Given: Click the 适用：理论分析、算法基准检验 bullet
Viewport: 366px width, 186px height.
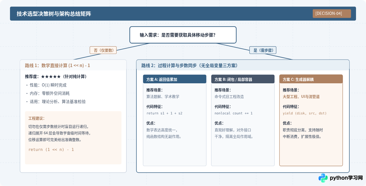Looking at the screenshot, I should [55, 102].
